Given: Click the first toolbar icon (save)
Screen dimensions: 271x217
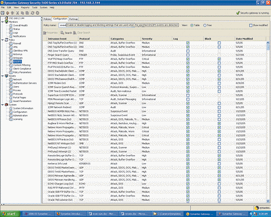Looking at the screenshot, I should point(3,13).
